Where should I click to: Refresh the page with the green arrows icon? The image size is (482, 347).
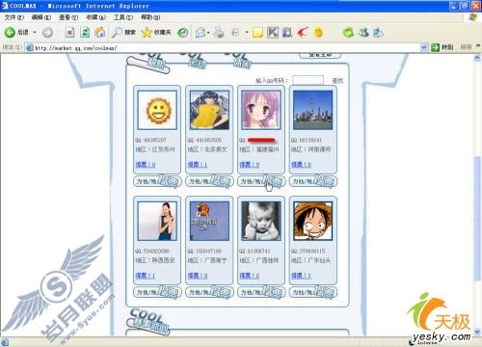(x=85, y=32)
